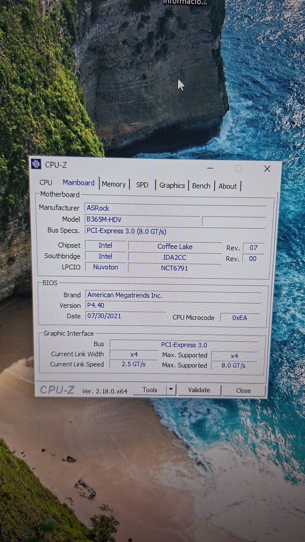Select the Mainboard tab
The width and height of the screenshot is (305, 542).
point(79,183)
